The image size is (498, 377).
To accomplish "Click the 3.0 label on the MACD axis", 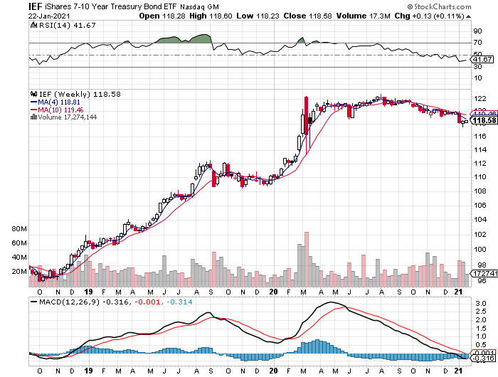I will pos(481,303).
